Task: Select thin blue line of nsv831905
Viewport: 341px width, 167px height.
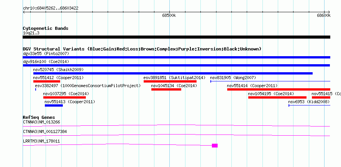Action: (x=271, y=81)
